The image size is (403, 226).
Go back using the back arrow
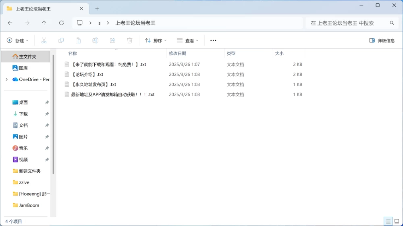click(x=10, y=23)
